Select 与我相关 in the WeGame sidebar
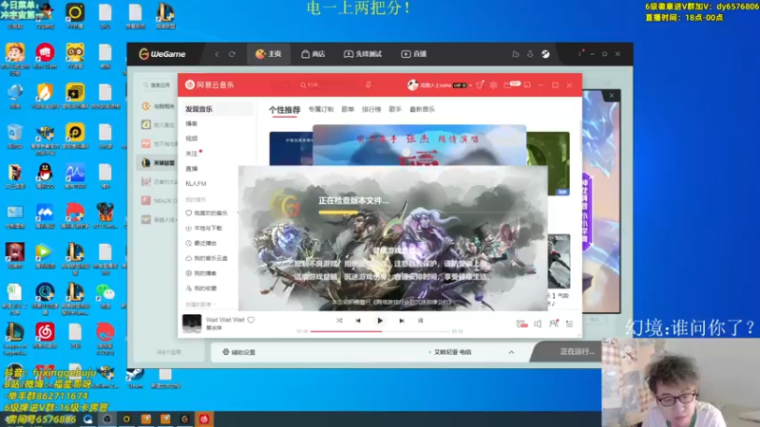760x427 pixels. tap(158, 106)
